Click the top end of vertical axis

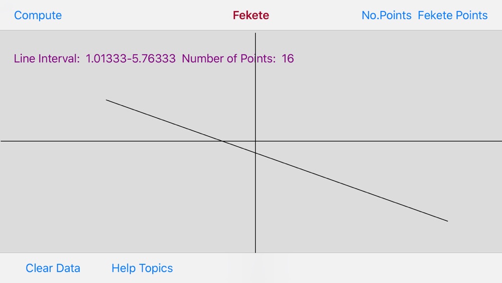(256, 33)
